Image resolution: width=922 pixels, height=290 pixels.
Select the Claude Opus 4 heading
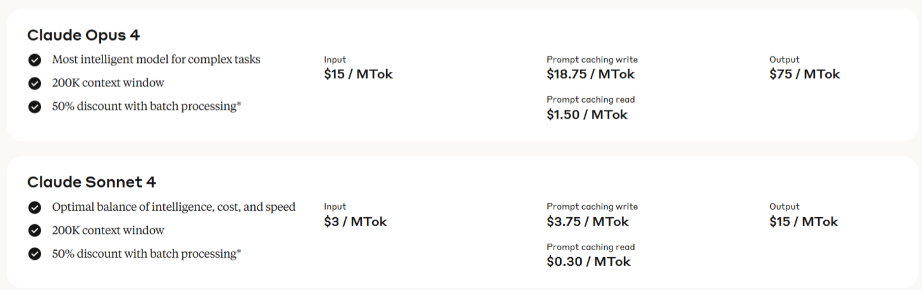84,35
